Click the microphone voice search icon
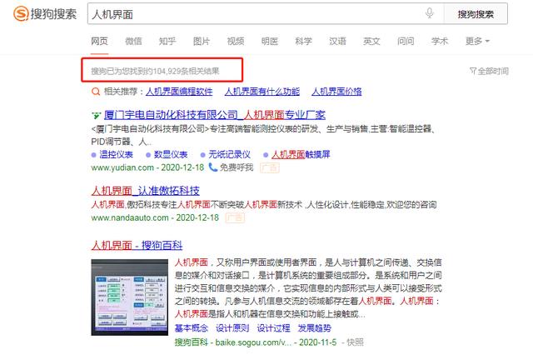533x355 pixels. coord(430,13)
